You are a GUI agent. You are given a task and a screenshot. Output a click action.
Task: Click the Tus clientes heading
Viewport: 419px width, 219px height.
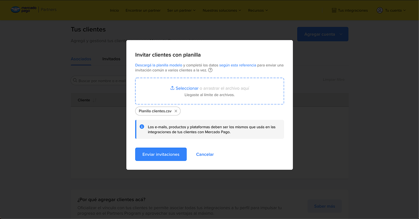coord(88,29)
